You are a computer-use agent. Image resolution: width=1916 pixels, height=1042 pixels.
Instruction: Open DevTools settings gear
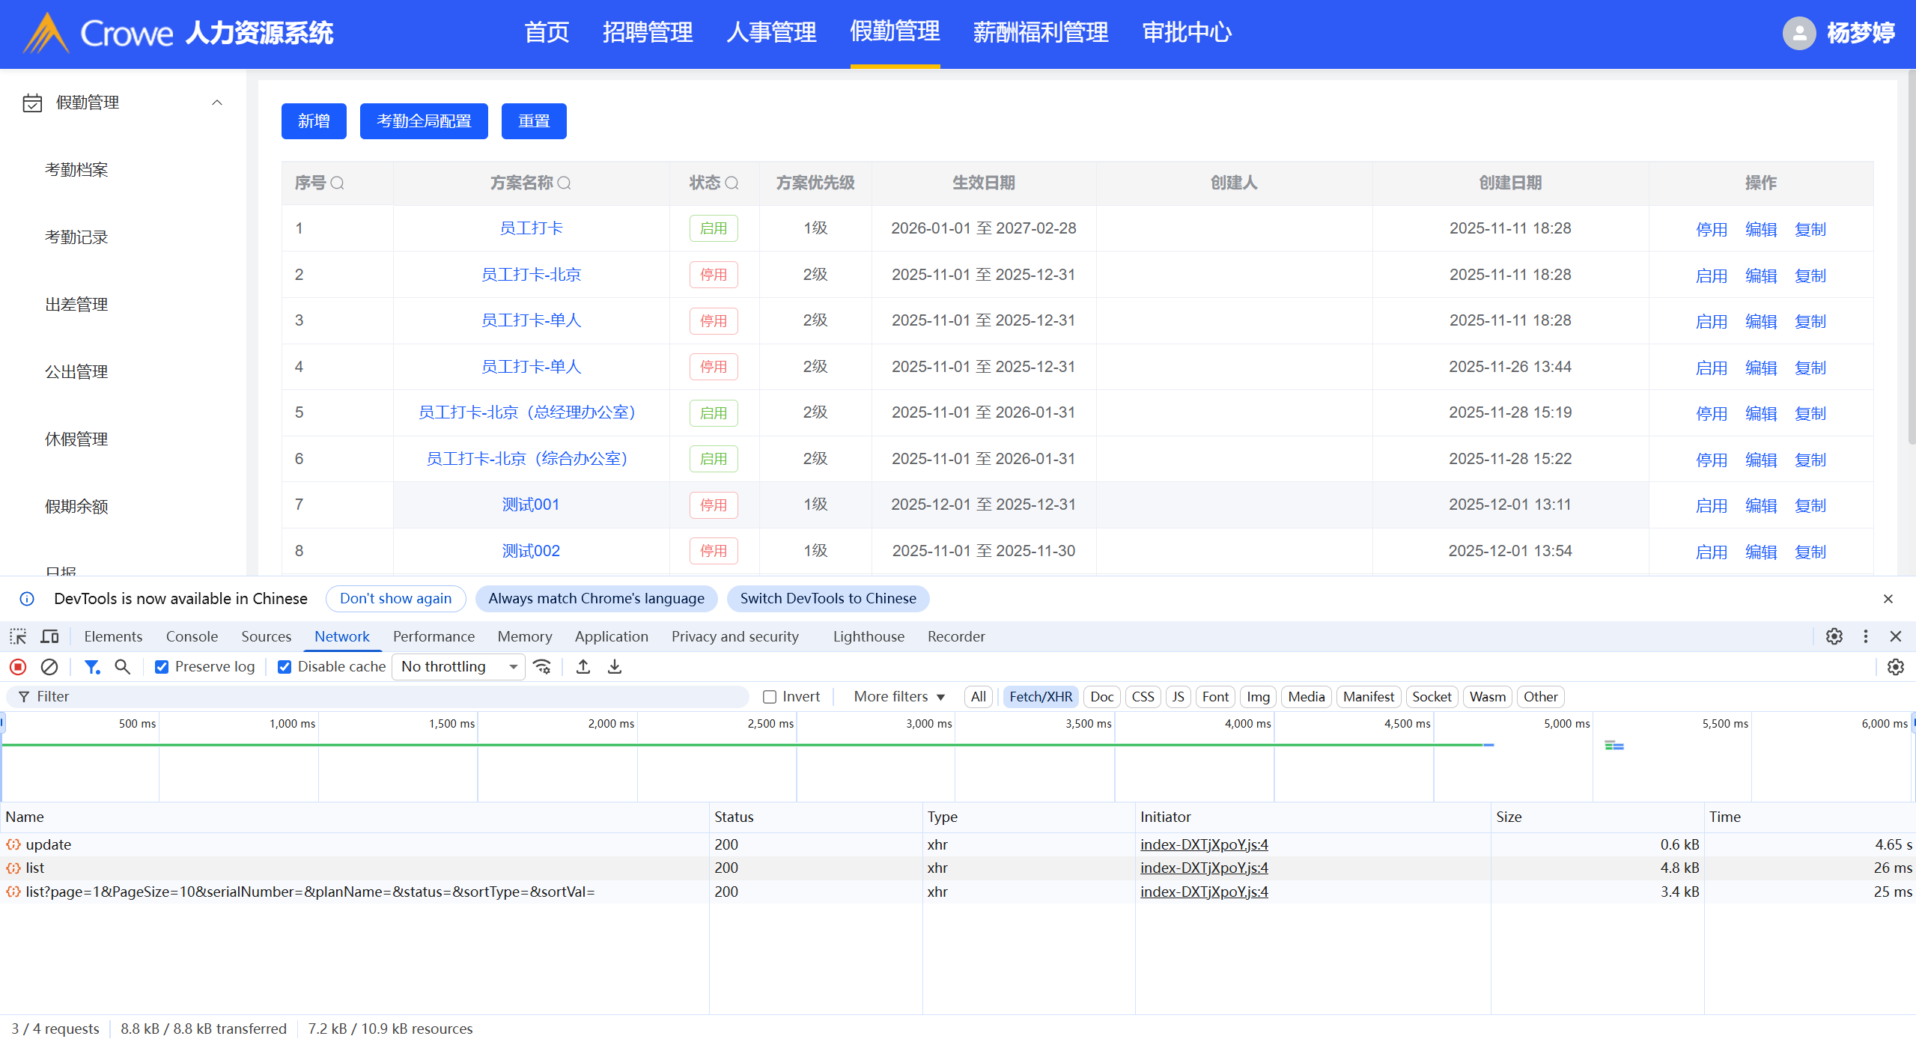click(x=1834, y=636)
